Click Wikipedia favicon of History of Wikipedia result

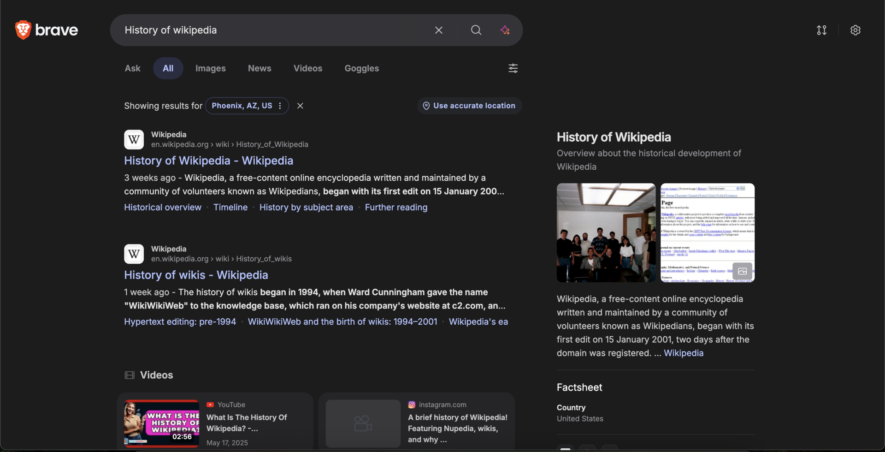(x=134, y=139)
